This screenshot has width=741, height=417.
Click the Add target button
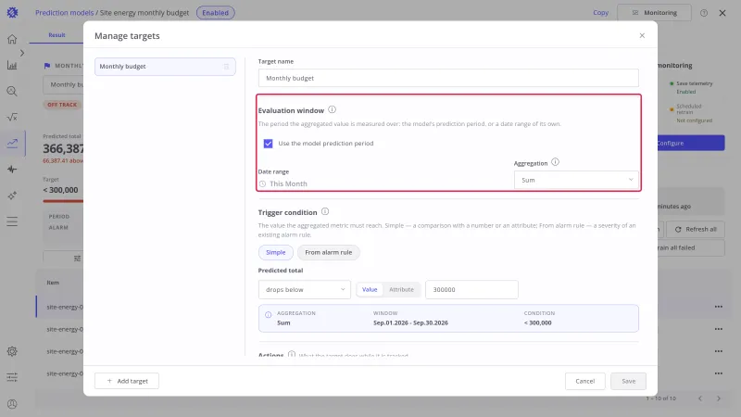coord(127,381)
